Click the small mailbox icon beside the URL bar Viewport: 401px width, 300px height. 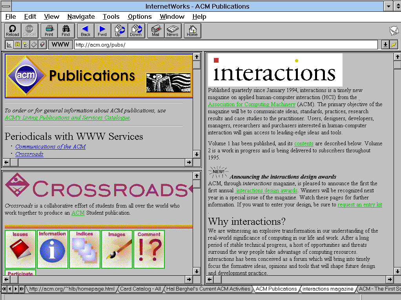(42, 45)
